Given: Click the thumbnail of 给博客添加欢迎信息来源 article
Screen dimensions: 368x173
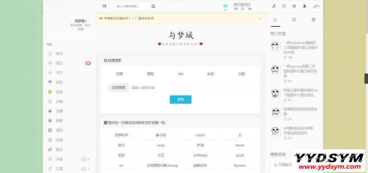Looking at the screenshot, I should tap(275, 112).
